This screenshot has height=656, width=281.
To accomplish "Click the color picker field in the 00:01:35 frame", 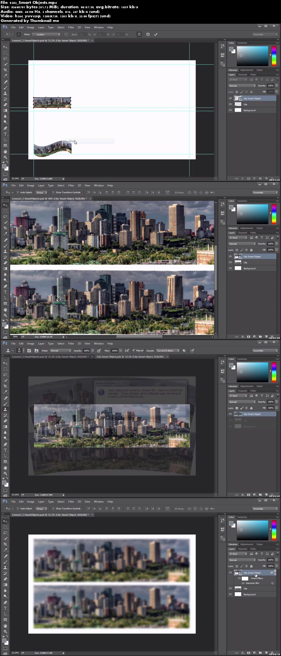I will click(252, 56).
